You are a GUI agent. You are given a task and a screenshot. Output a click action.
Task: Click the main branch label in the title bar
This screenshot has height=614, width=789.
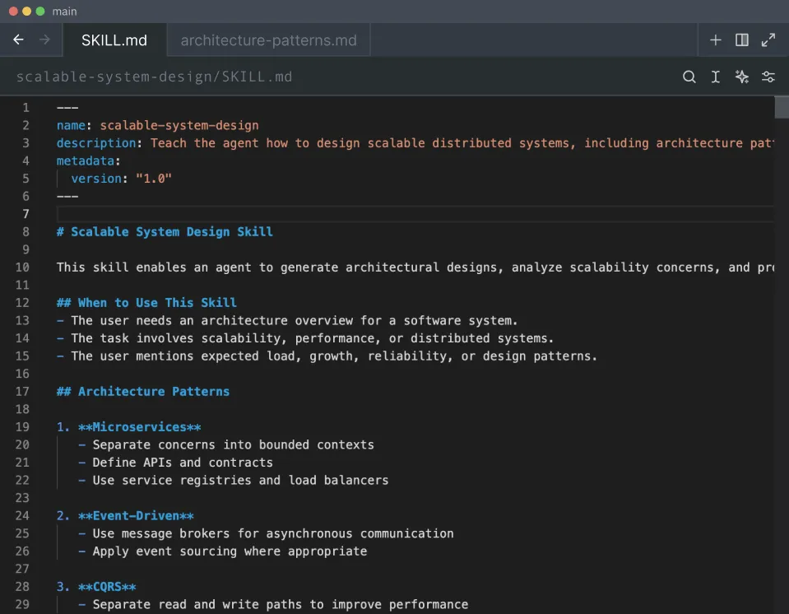coord(64,12)
